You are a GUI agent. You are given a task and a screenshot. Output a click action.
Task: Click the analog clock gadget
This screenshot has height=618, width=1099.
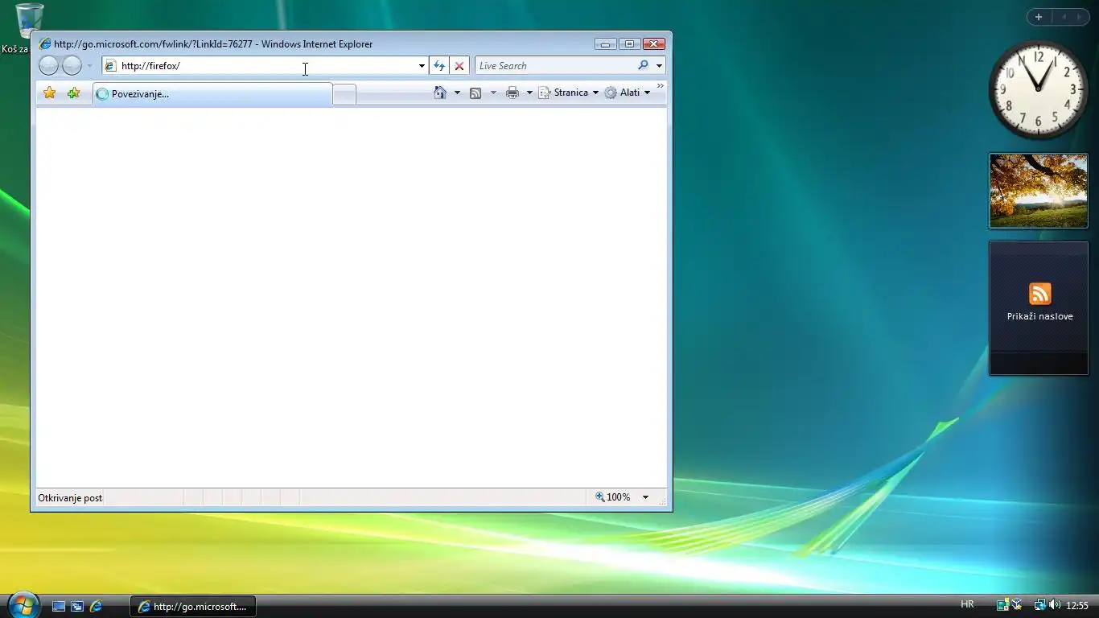(x=1038, y=89)
